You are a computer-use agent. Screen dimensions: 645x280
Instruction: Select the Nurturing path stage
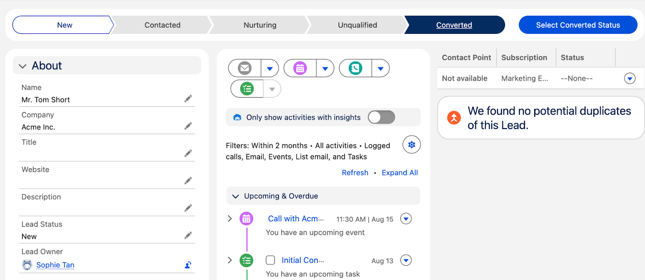(x=260, y=25)
